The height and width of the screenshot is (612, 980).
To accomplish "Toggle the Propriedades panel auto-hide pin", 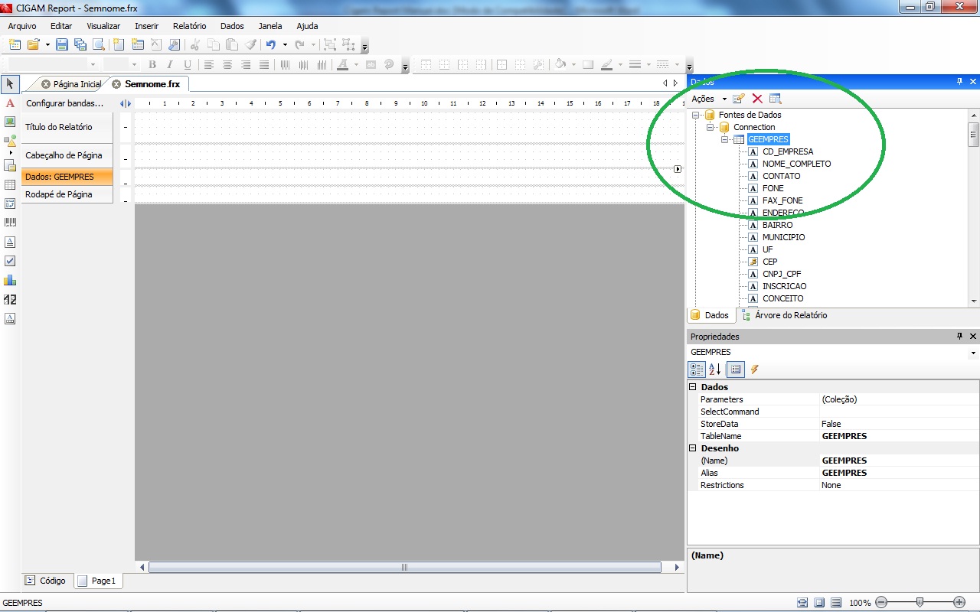I will (x=960, y=336).
